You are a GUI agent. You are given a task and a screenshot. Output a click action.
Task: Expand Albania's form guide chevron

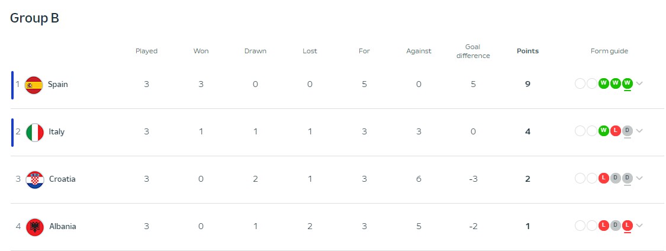[639, 226]
